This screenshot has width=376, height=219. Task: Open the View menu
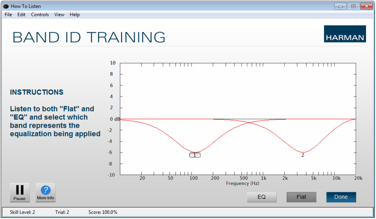pyautogui.click(x=59, y=15)
